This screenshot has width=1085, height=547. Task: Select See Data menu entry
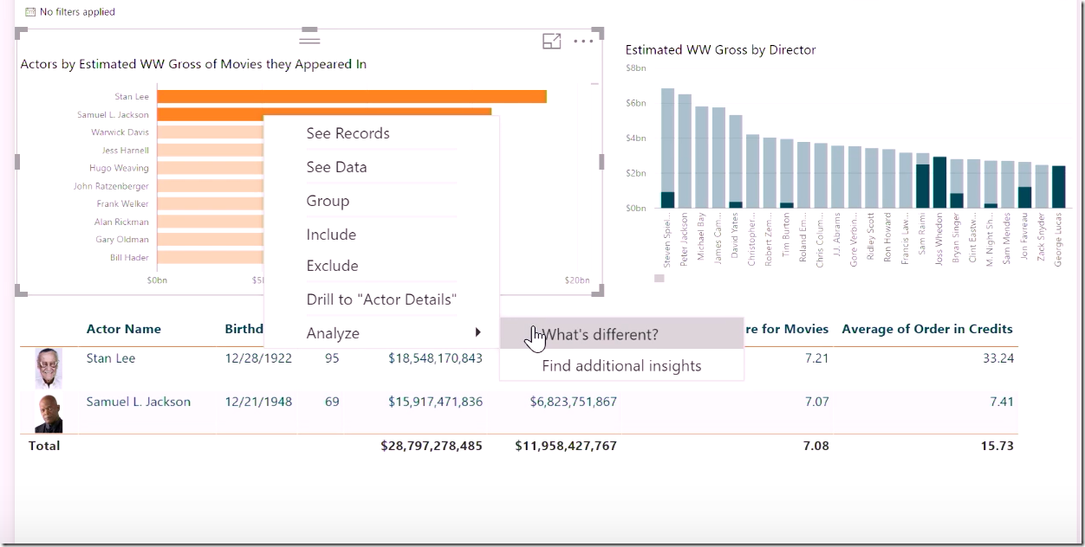click(336, 167)
